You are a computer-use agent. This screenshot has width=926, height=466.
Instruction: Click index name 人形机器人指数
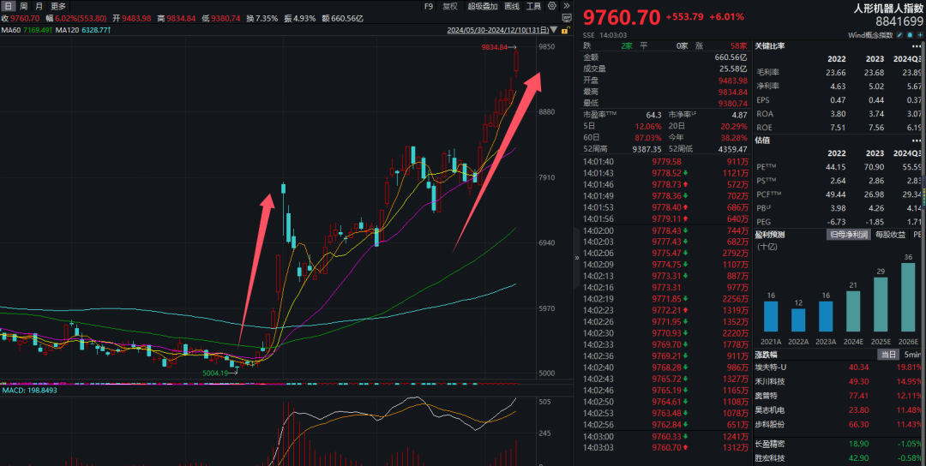(x=887, y=9)
